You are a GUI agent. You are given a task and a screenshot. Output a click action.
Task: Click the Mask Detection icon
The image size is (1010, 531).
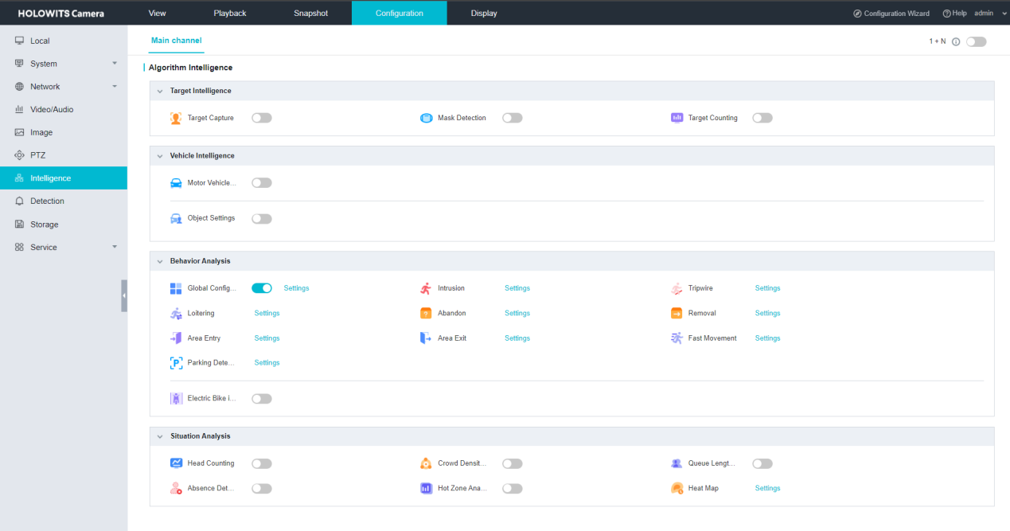[x=426, y=118]
